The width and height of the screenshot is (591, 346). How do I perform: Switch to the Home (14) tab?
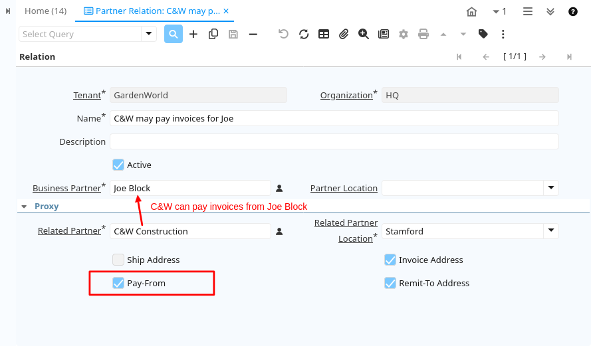45,11
